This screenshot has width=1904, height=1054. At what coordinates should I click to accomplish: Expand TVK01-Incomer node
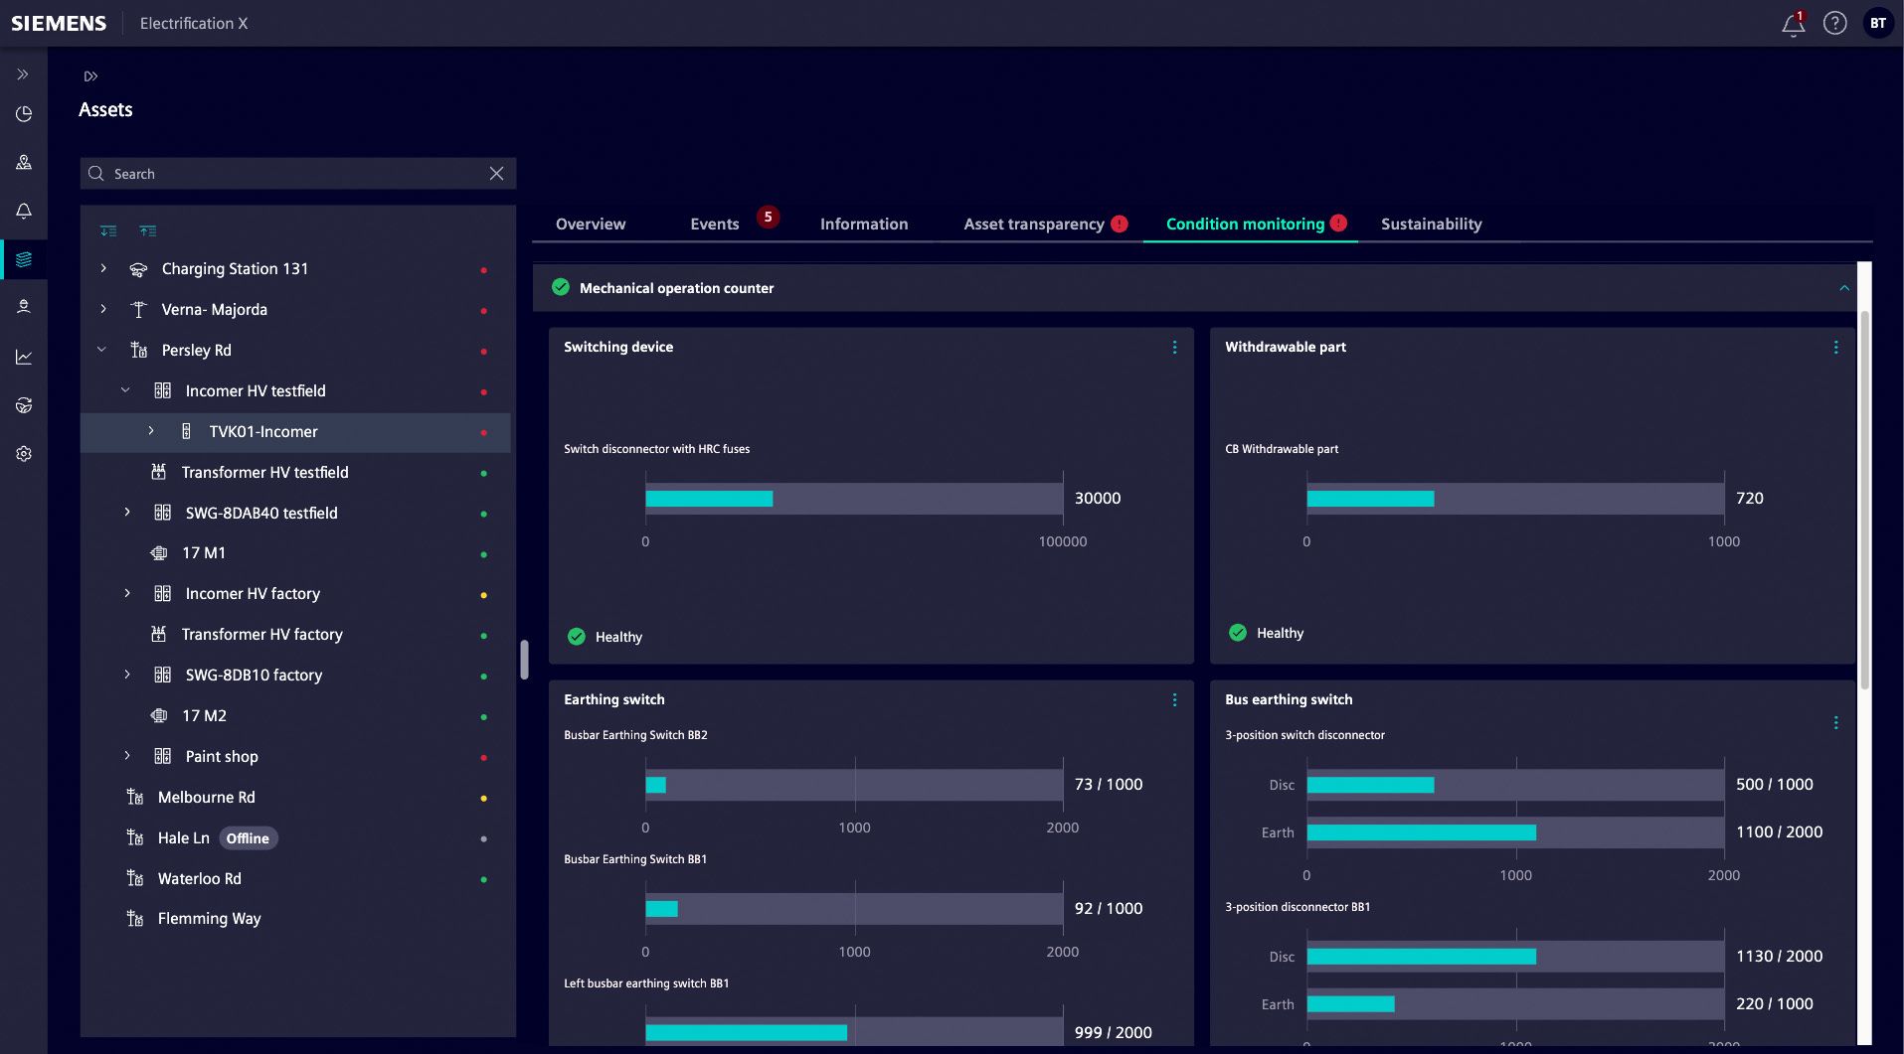coord(151,431)
